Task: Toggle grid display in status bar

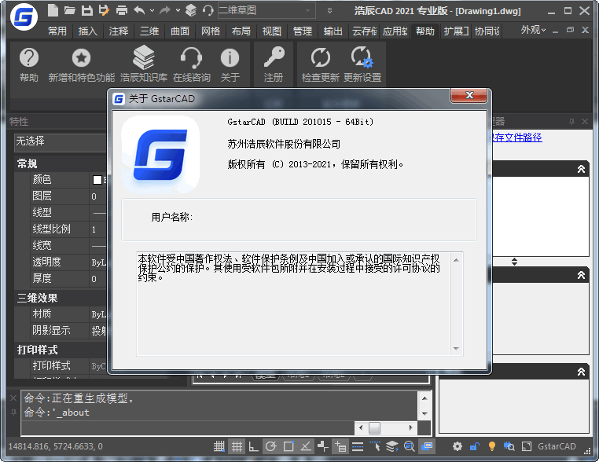Action: 237,446
